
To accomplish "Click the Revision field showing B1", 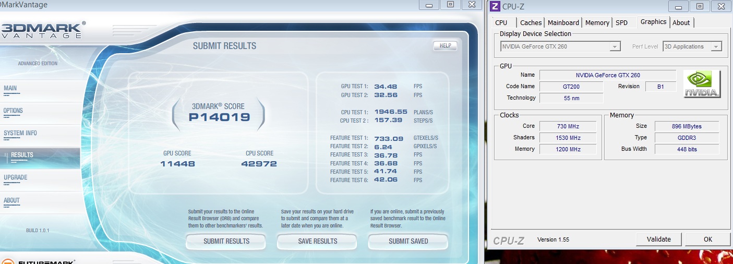I will [661, 87].
